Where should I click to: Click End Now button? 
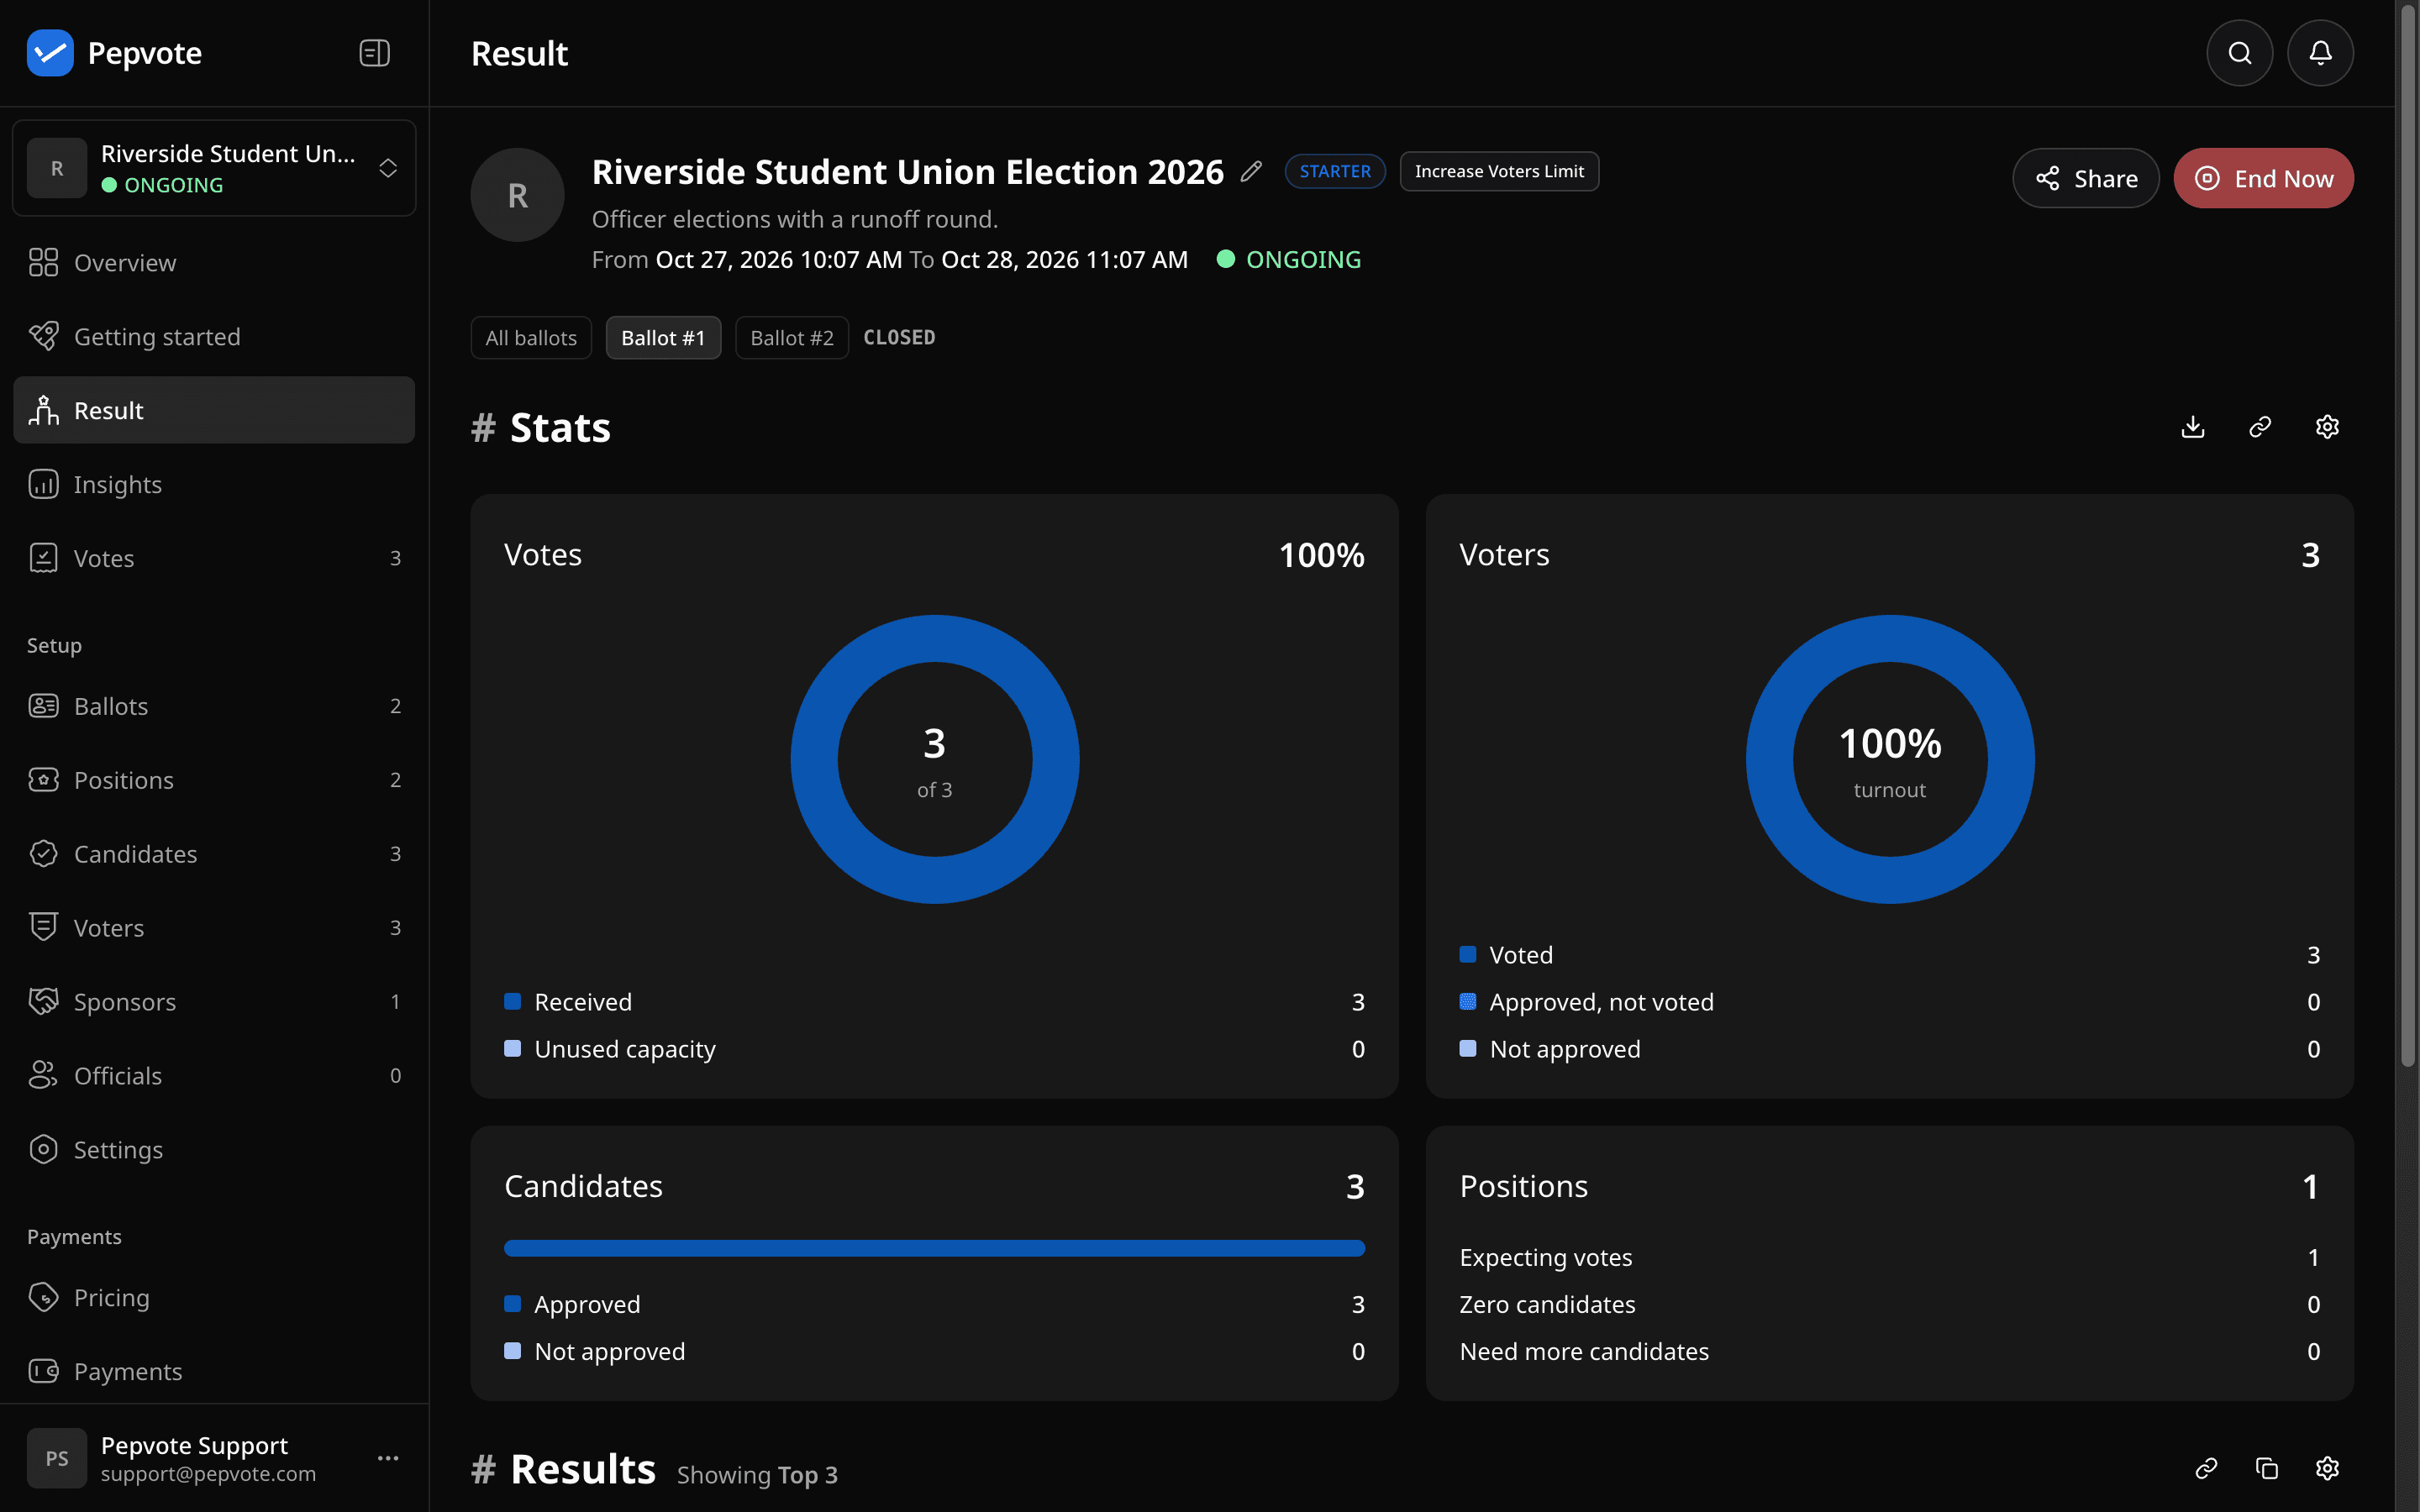[x=2263, y=178]
